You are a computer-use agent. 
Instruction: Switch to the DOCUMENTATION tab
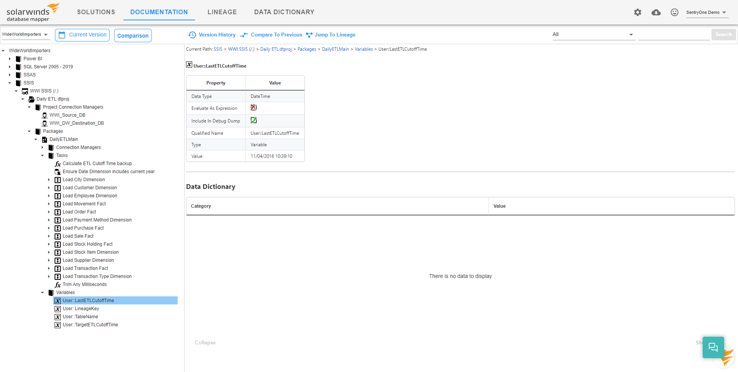(x=159, y=12)
